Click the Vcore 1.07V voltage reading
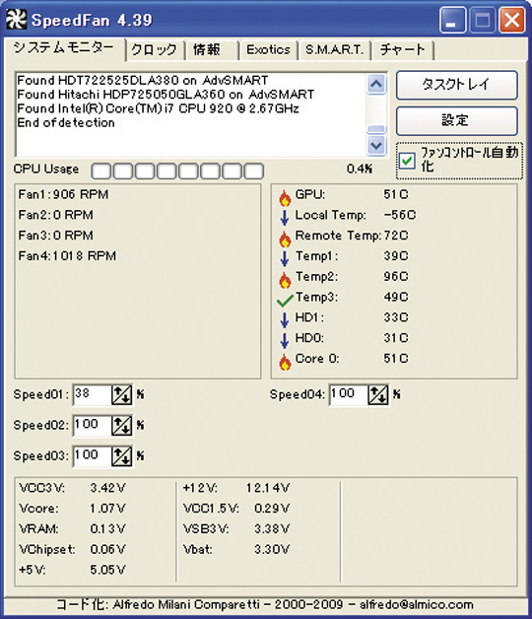This screenshot has width=532, height=619. click(x=72, y=509)
